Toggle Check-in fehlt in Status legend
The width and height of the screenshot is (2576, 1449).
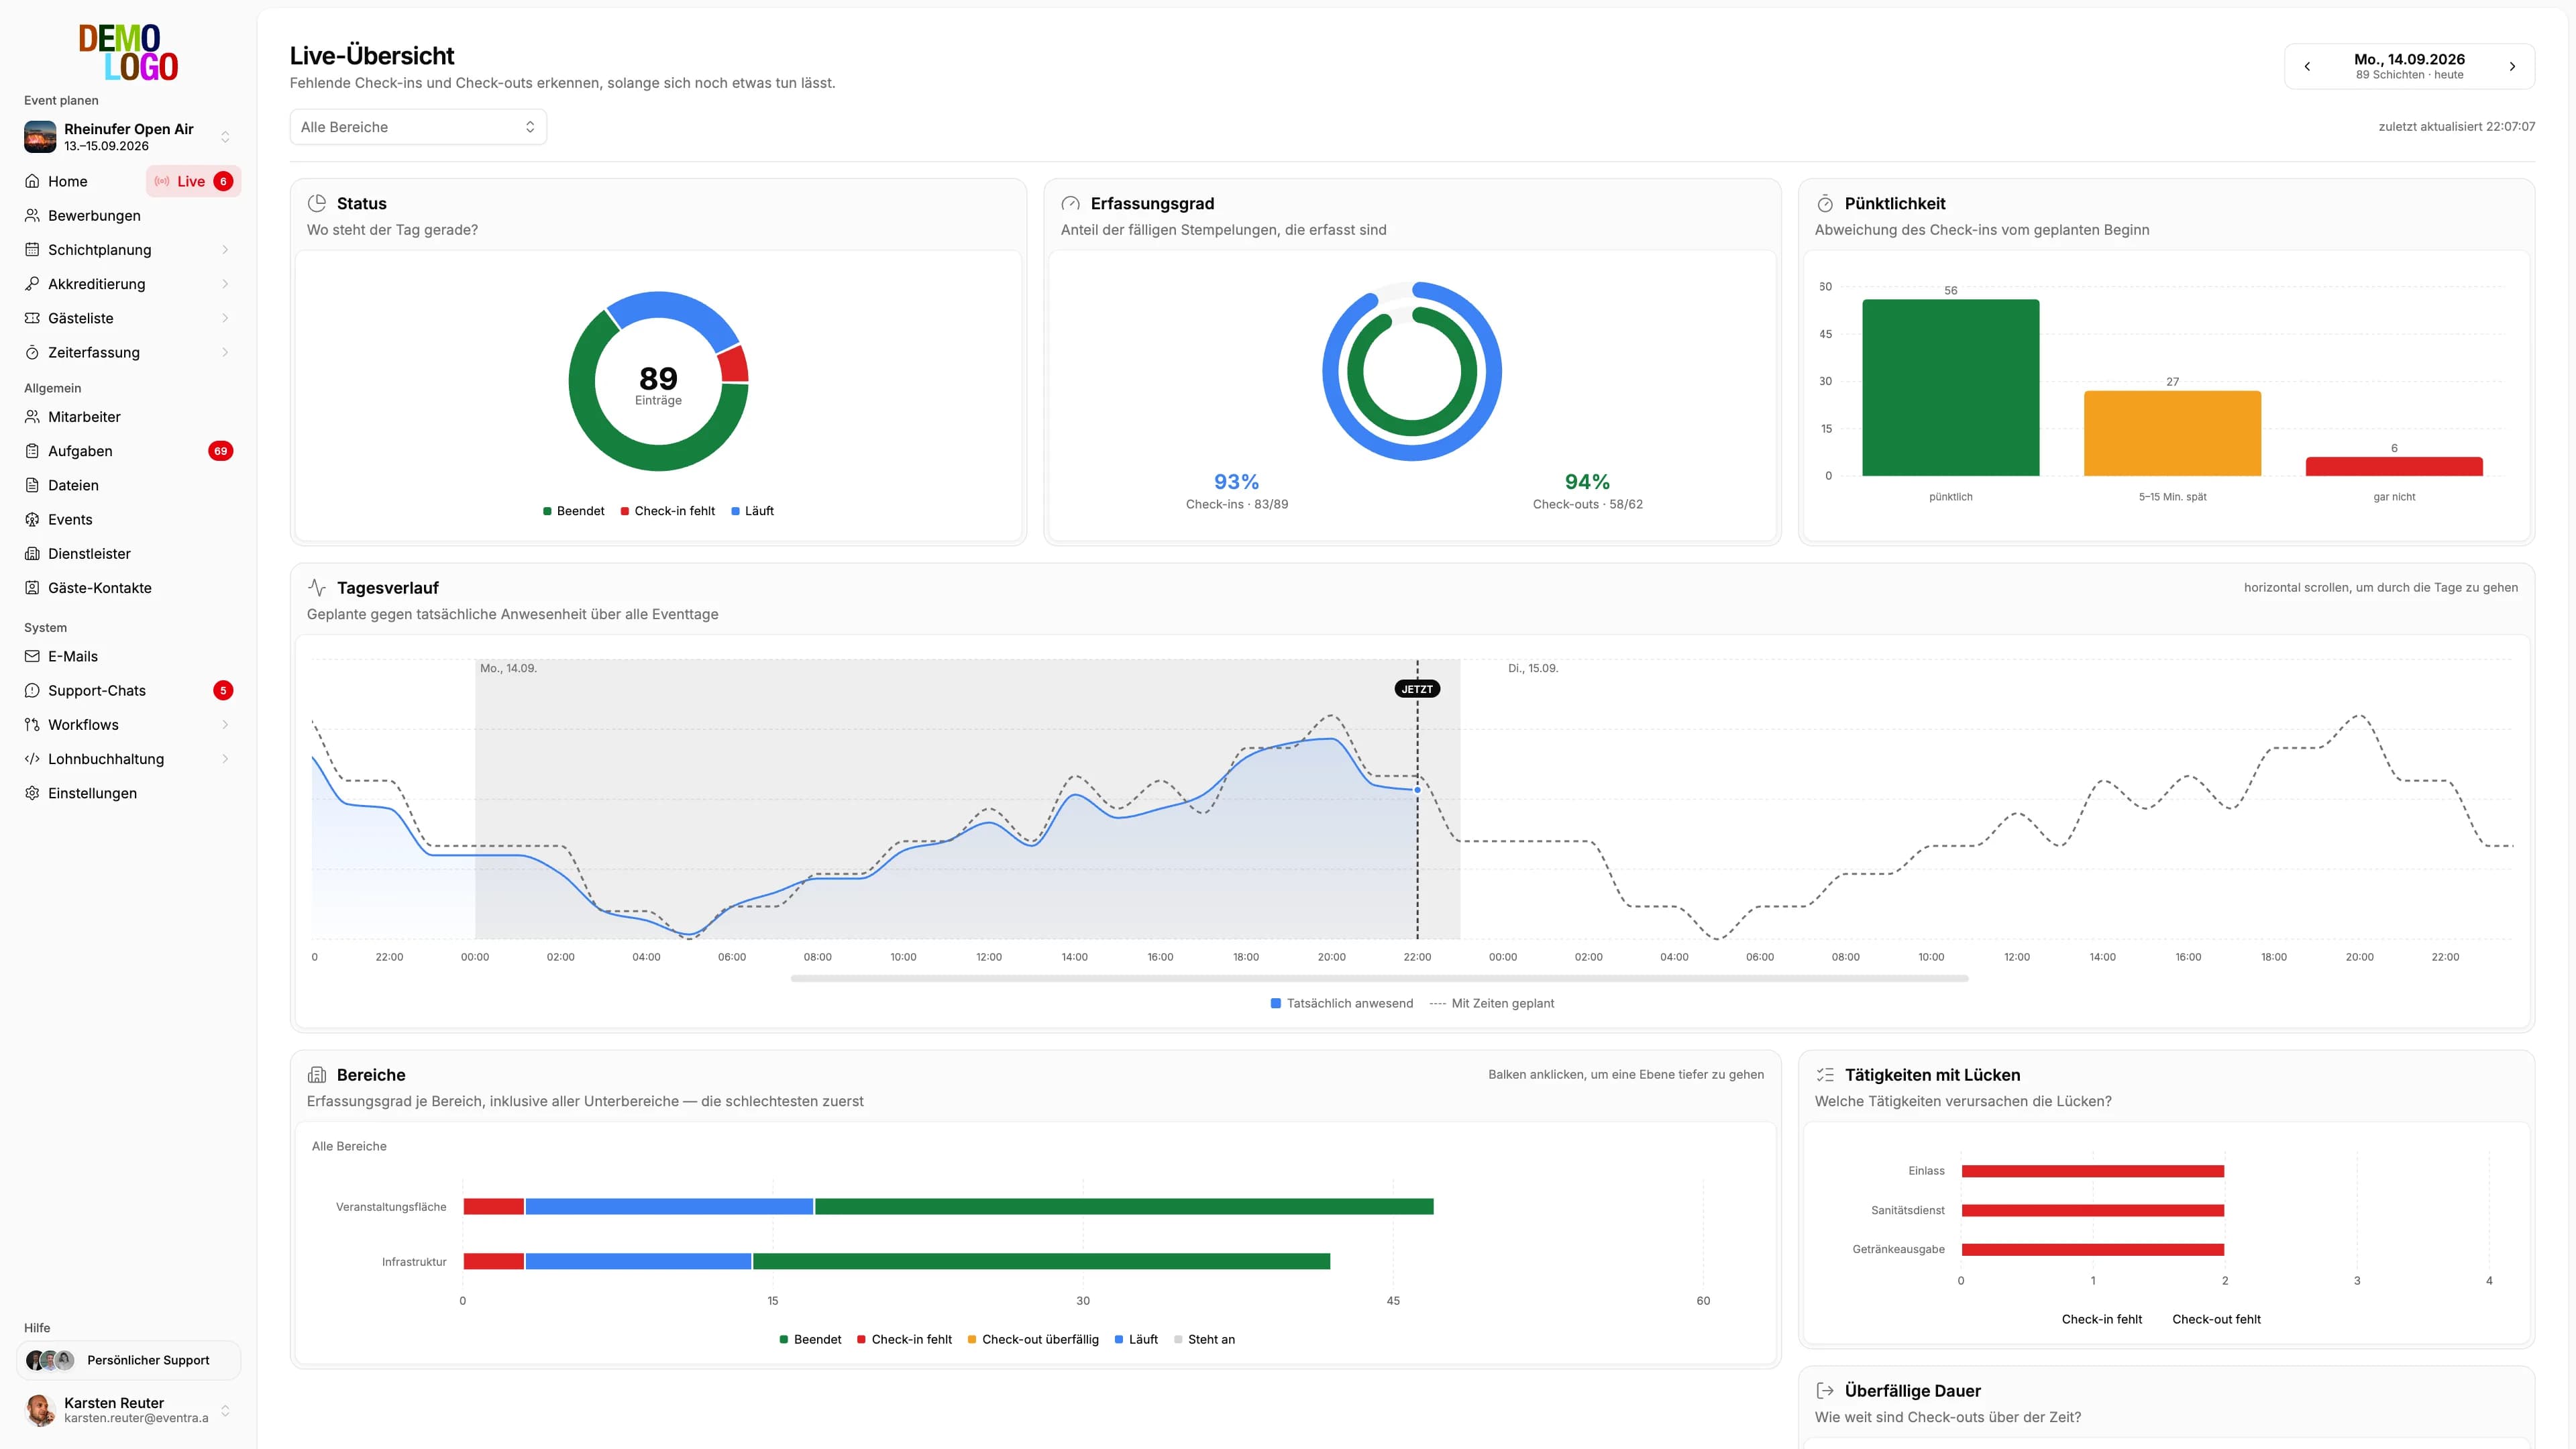[x=667, y=511]
